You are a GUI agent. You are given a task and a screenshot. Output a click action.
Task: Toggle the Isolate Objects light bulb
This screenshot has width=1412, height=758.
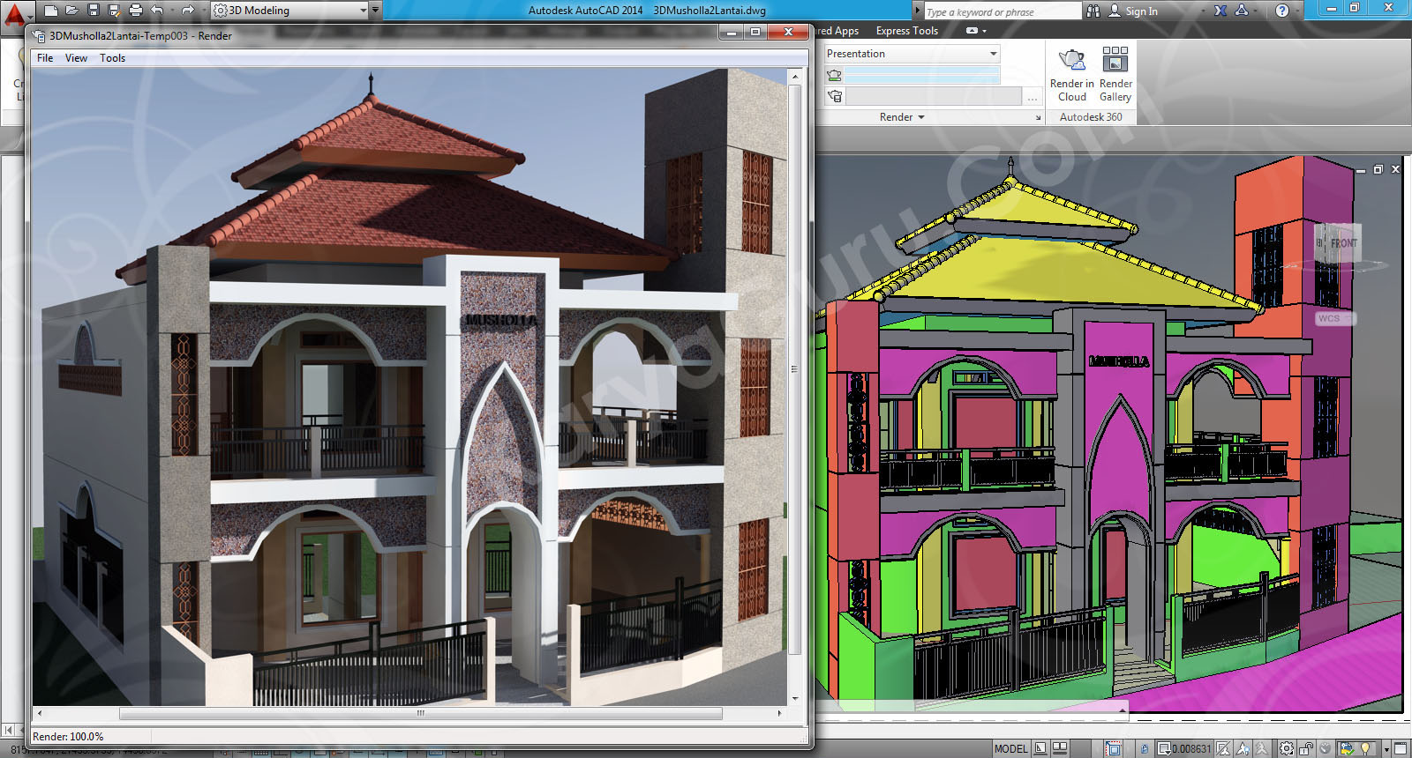click(x=1366, y=749)
